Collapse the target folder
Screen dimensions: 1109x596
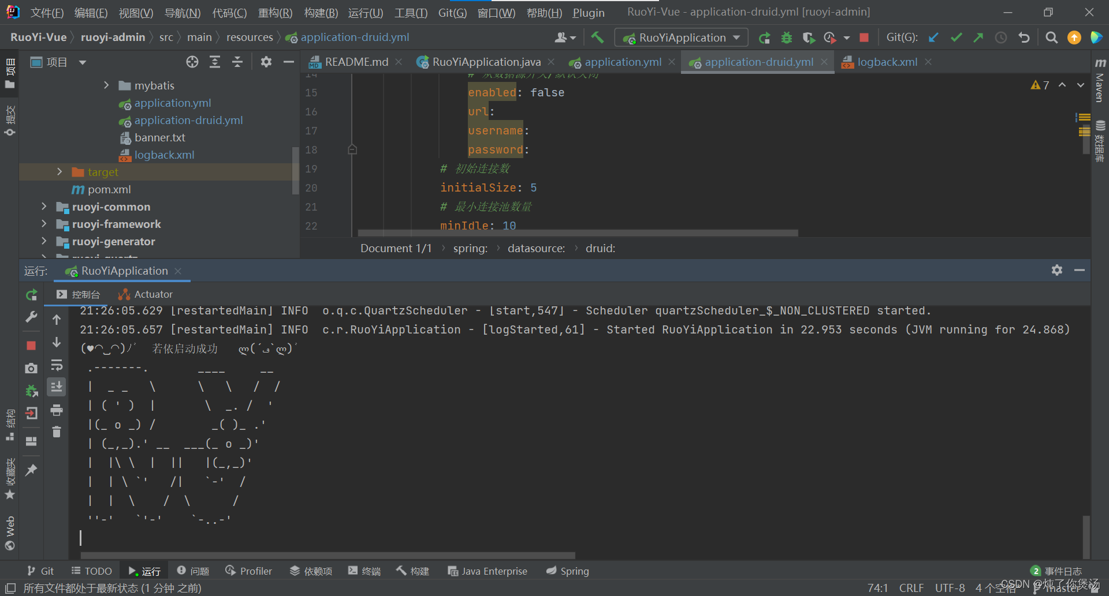pyautogui.click(x=59, y=171)
